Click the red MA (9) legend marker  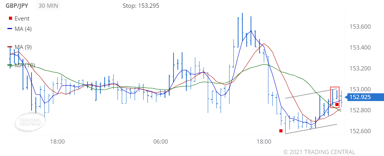click(10, 47)
